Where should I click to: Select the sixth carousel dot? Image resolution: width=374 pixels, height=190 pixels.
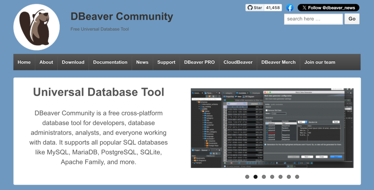coord(289,177)
